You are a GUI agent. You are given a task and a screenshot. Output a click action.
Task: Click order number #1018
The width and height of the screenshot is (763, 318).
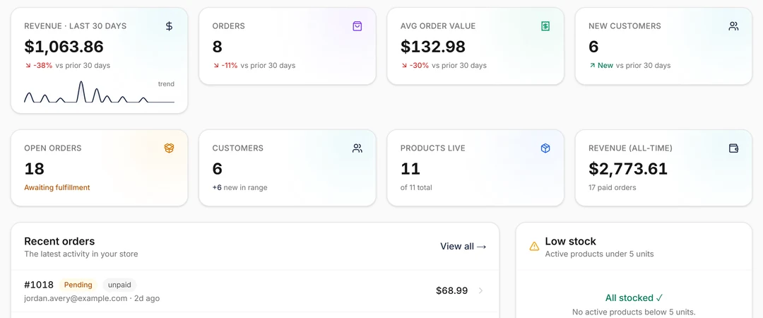(38, 285)
